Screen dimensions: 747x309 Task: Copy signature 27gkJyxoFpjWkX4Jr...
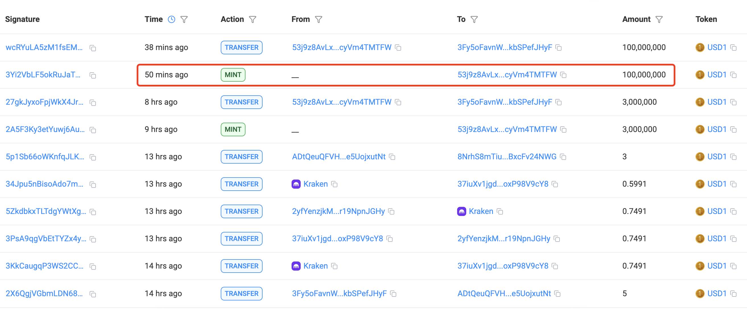coord(93,102)
